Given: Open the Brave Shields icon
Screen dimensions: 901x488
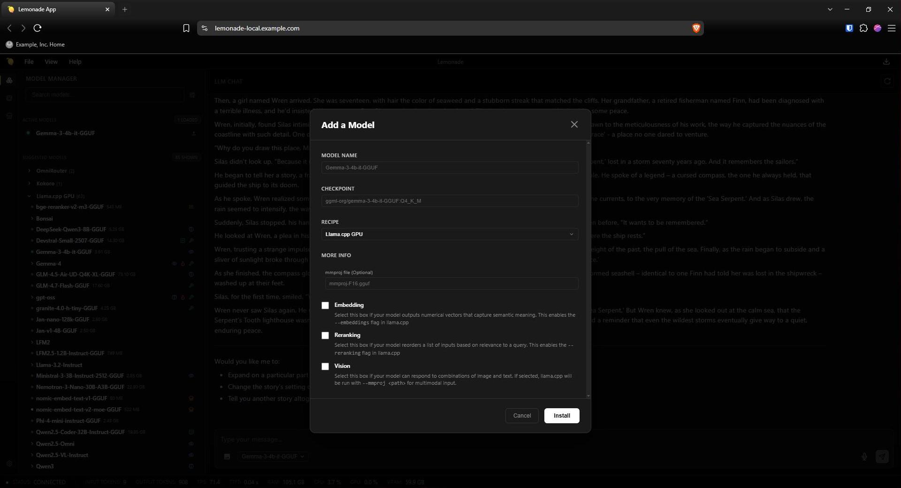Looking at the screenshot, I should [x=696, y=28].
